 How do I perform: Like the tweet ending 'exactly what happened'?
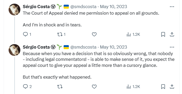(x=94, y=87)
